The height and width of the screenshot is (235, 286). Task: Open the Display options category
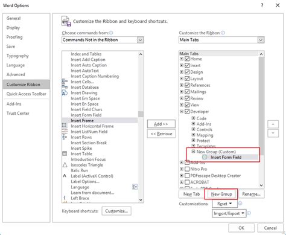(x=13, y=28)
